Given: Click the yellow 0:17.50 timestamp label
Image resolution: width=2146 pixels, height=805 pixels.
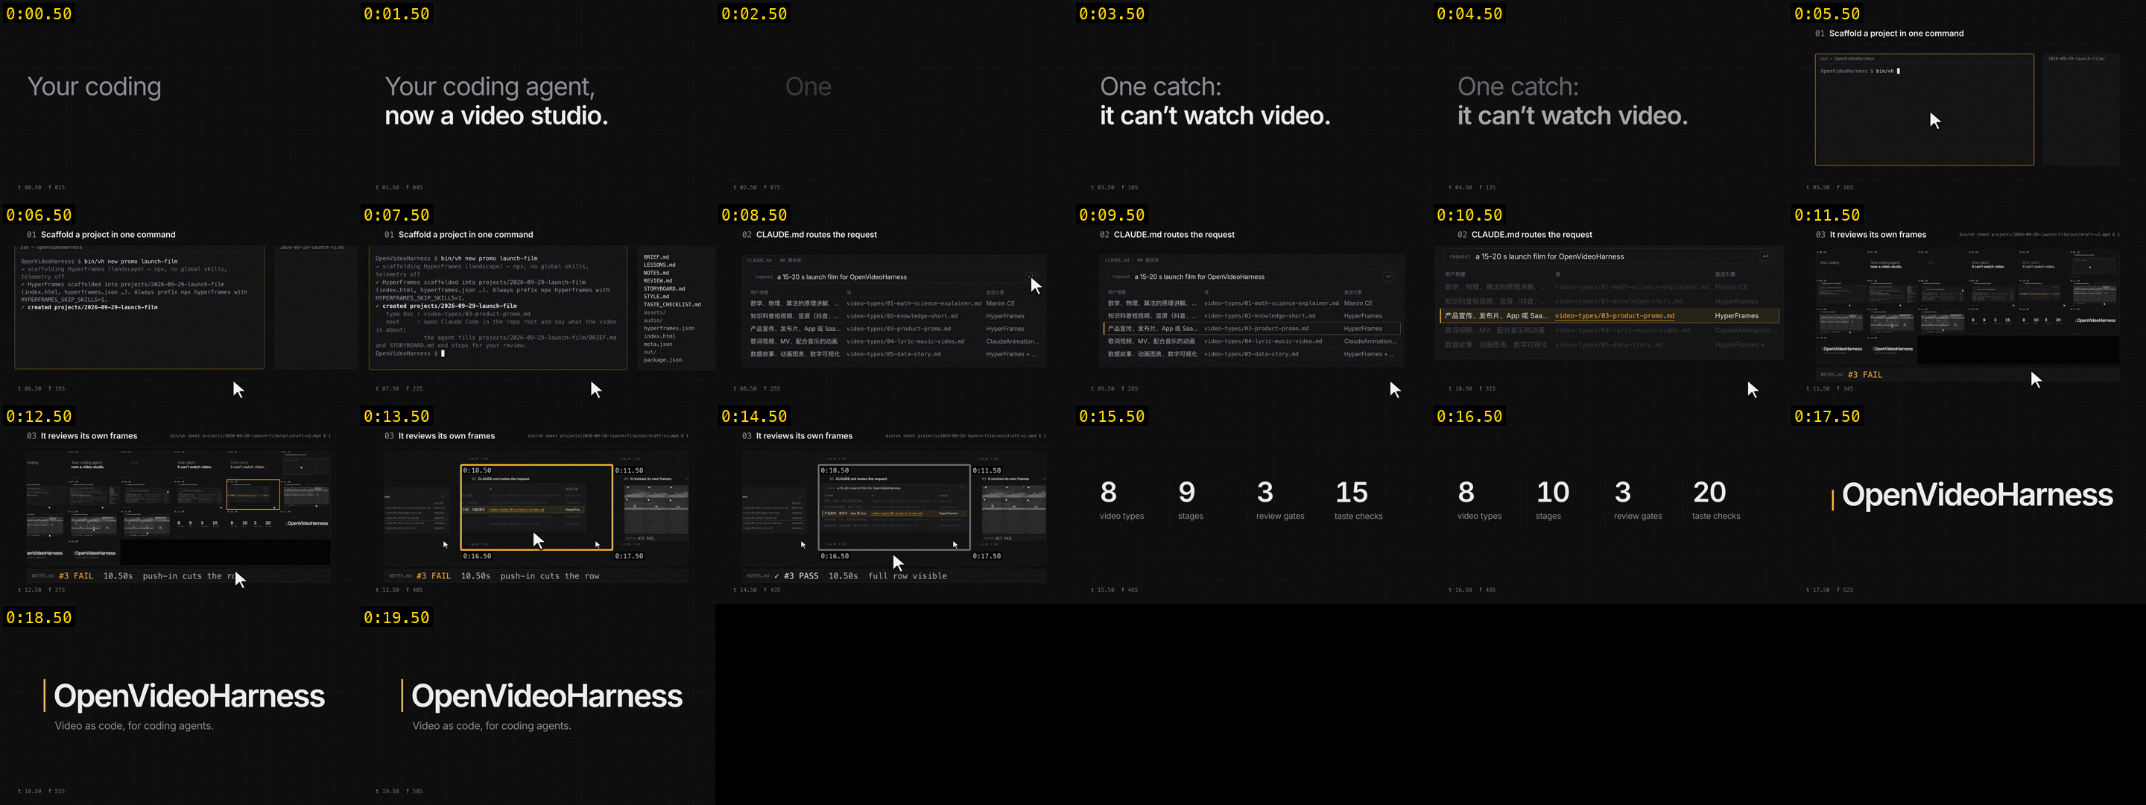Looking at the screenshot, I should click(1826, 416).
